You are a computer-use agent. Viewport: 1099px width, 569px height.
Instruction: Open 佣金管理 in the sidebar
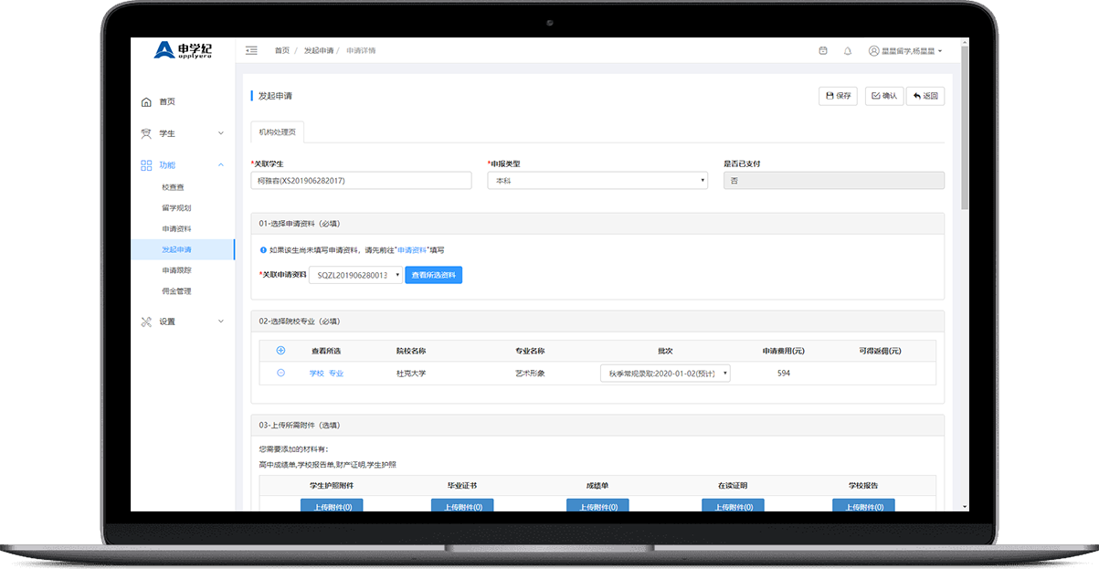[x=176, y=291]
